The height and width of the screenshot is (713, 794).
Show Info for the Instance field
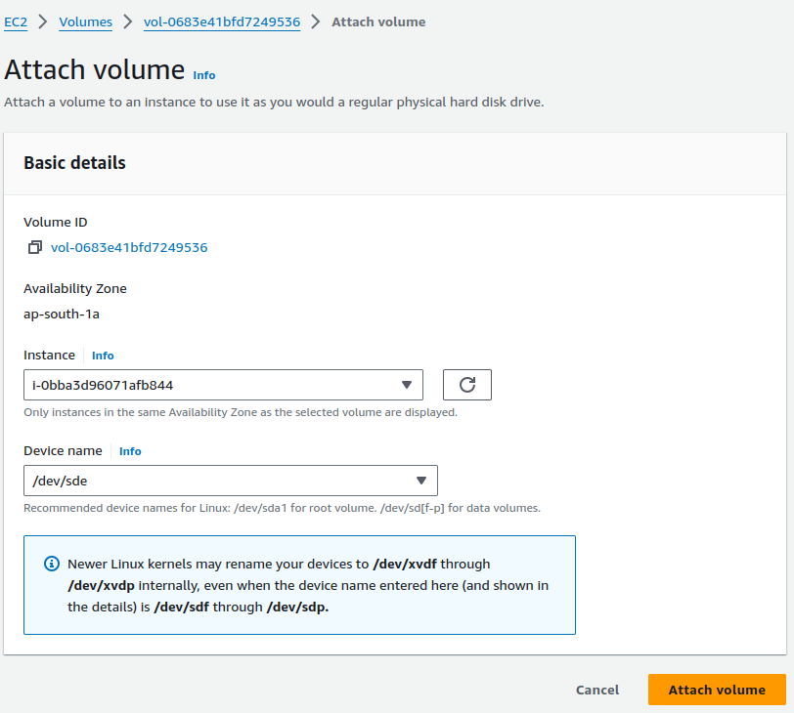(x=103, y=356)
